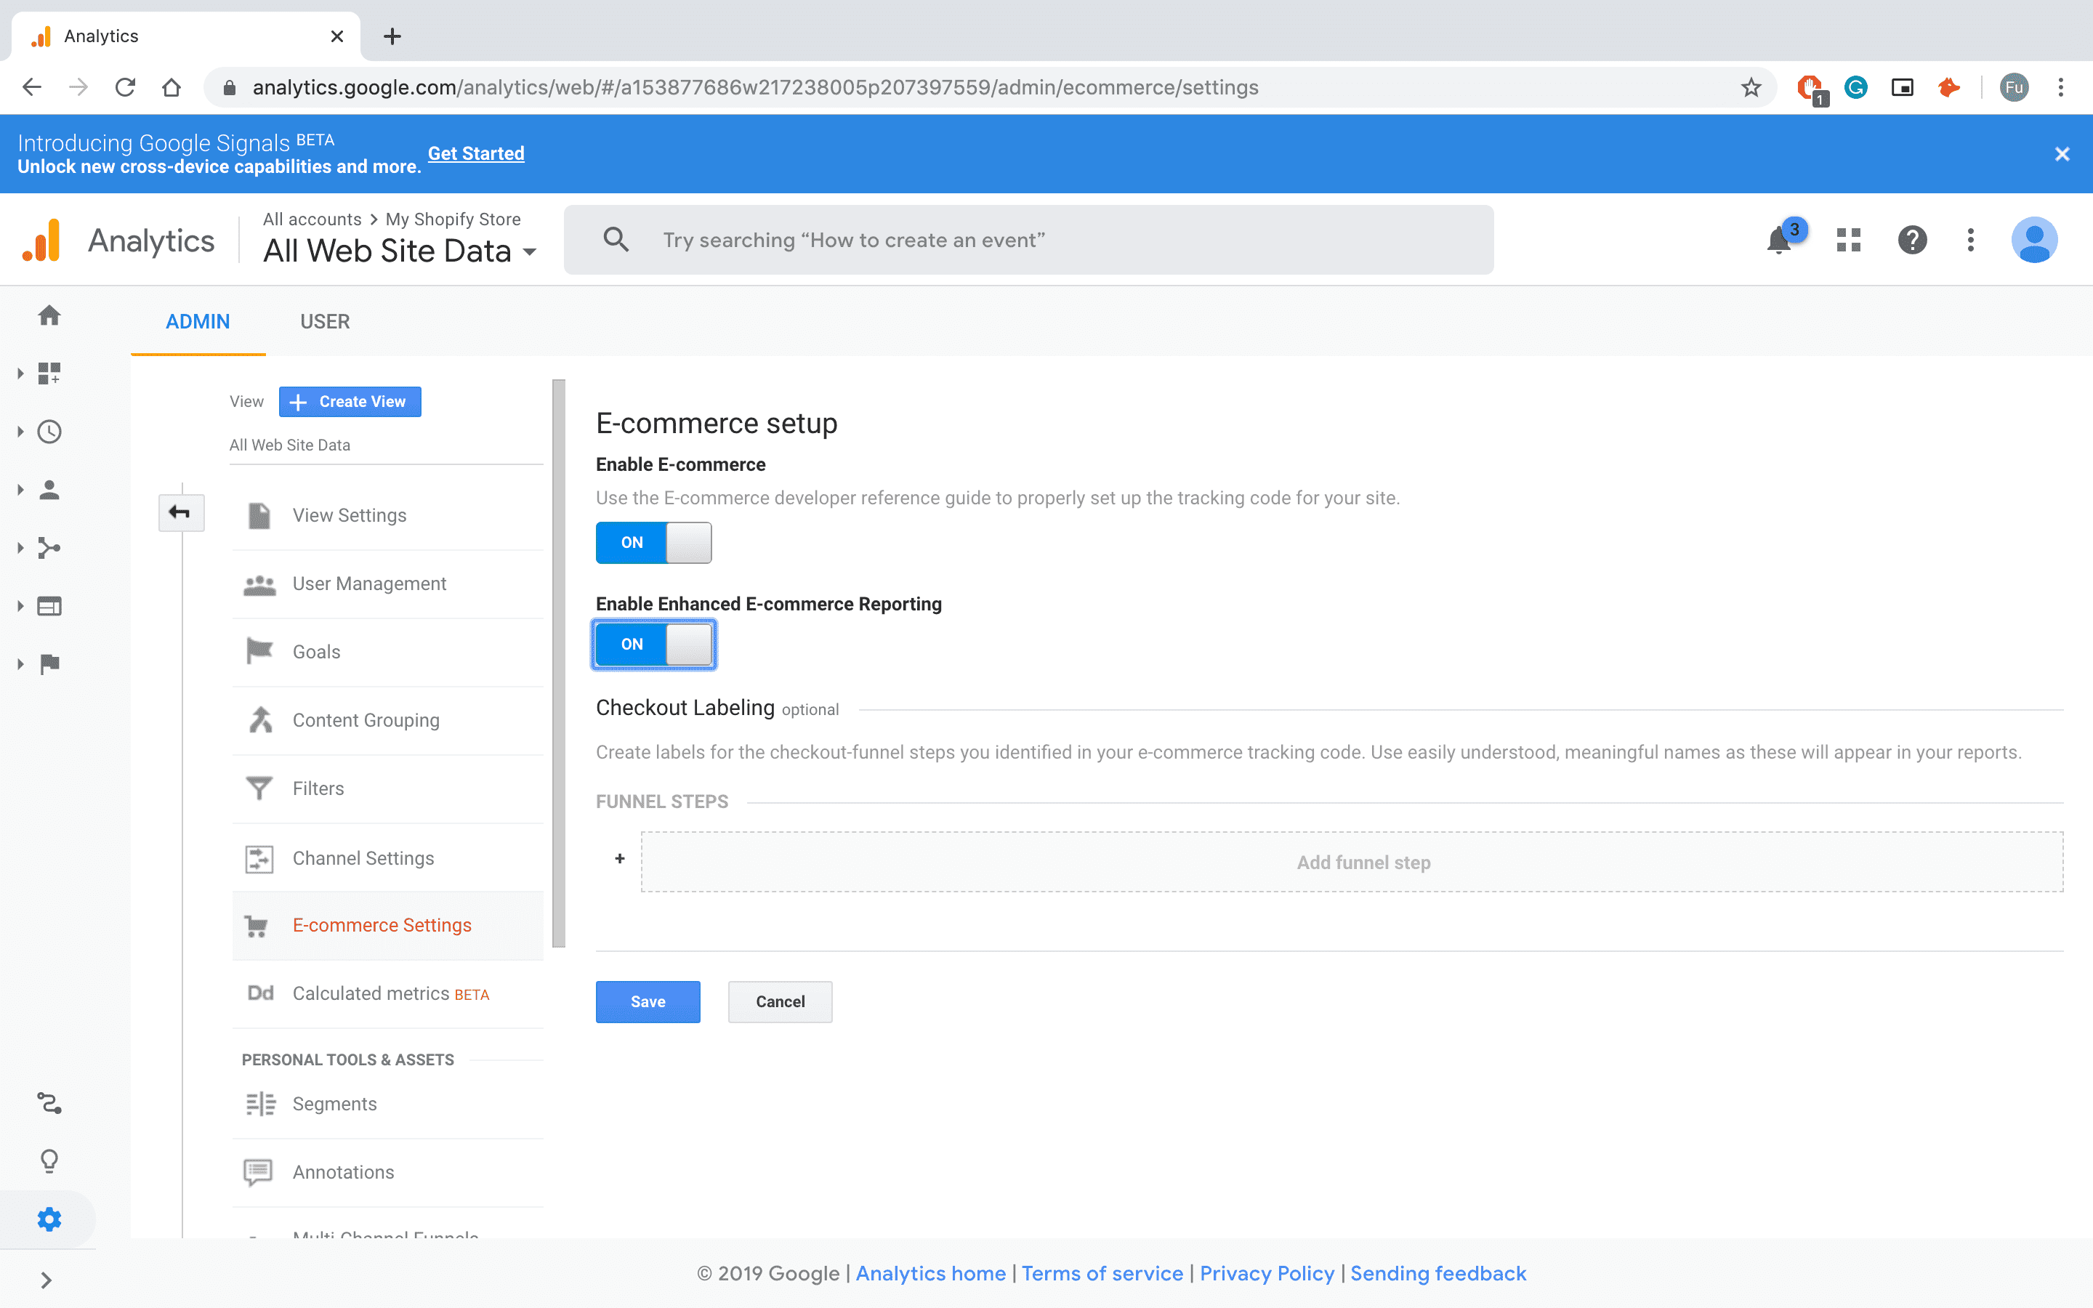
Task: Open the Google apps grid icon
Action: point(1848,240)
